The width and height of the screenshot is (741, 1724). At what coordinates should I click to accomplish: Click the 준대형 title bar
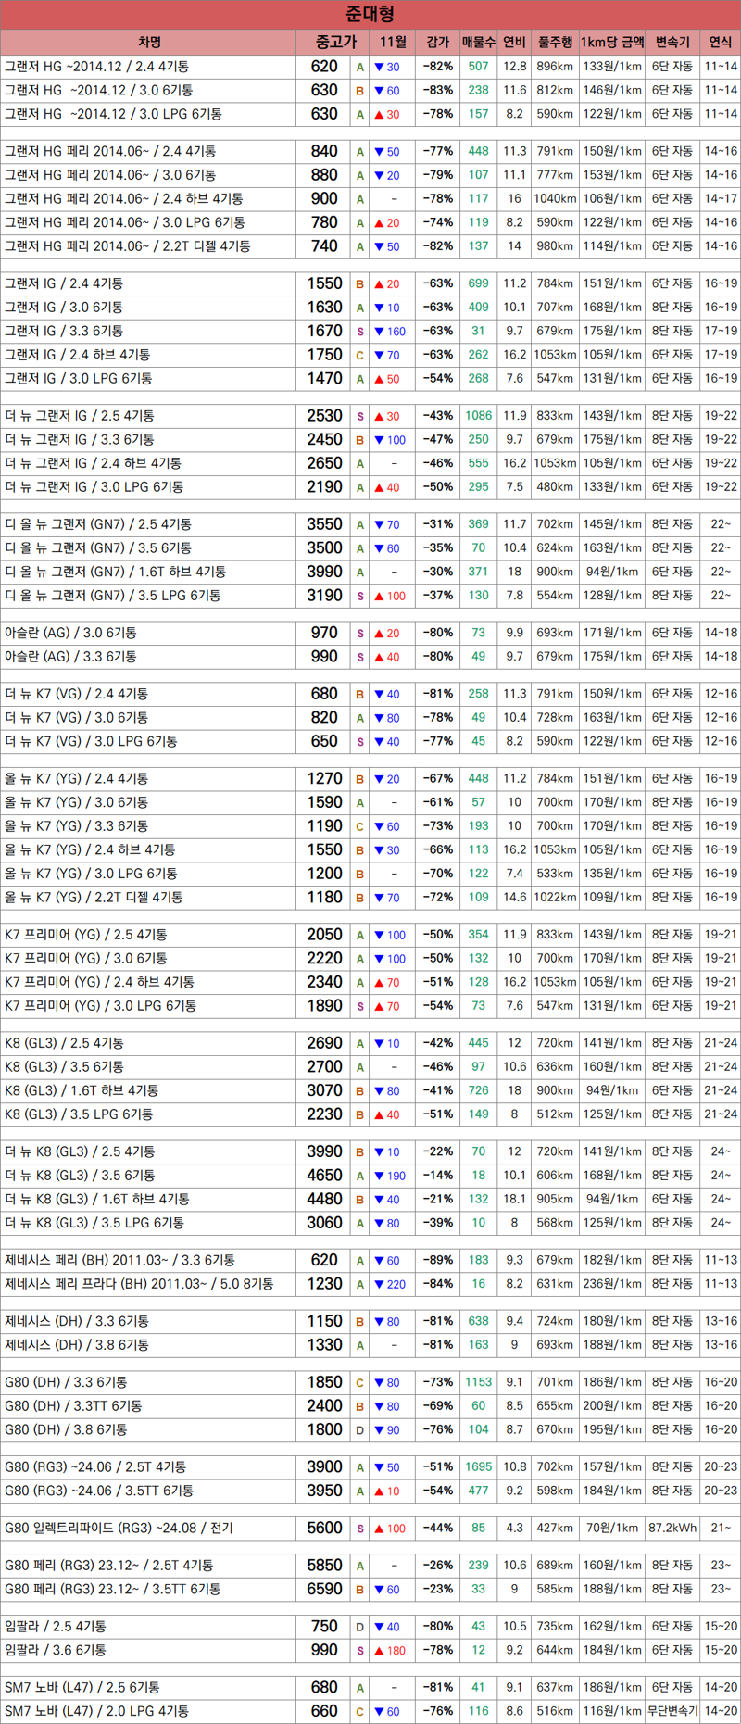pos(370,14)
